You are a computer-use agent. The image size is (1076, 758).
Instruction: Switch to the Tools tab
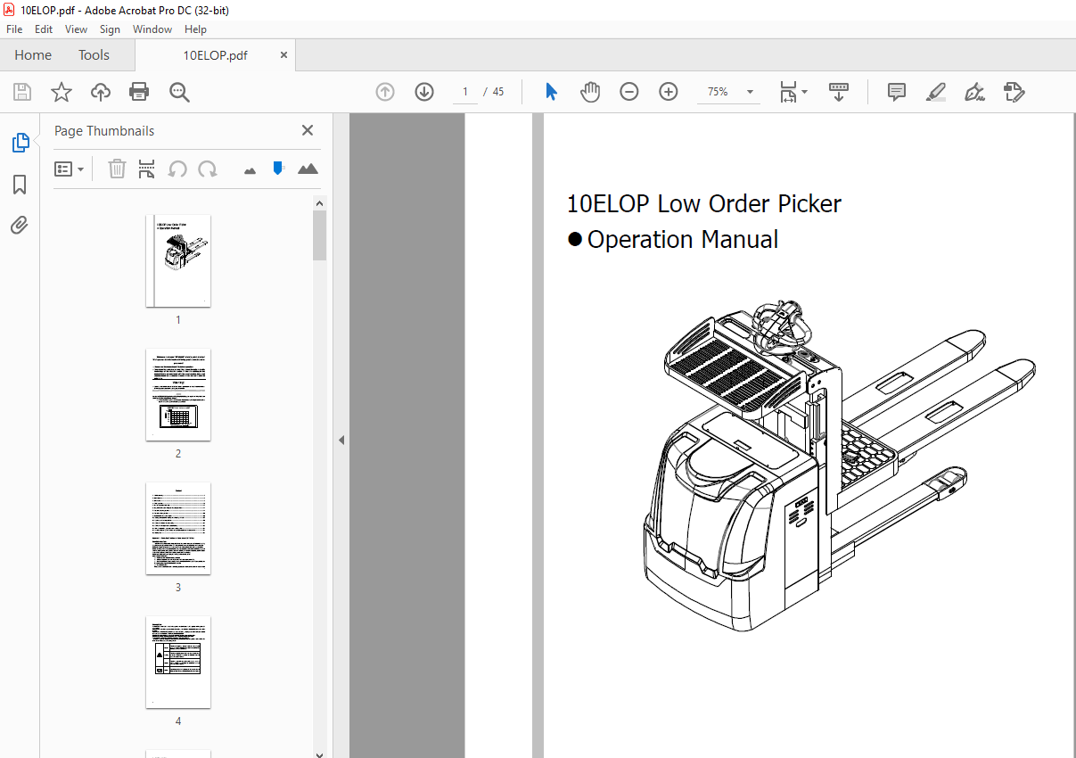tap(94, 55)
